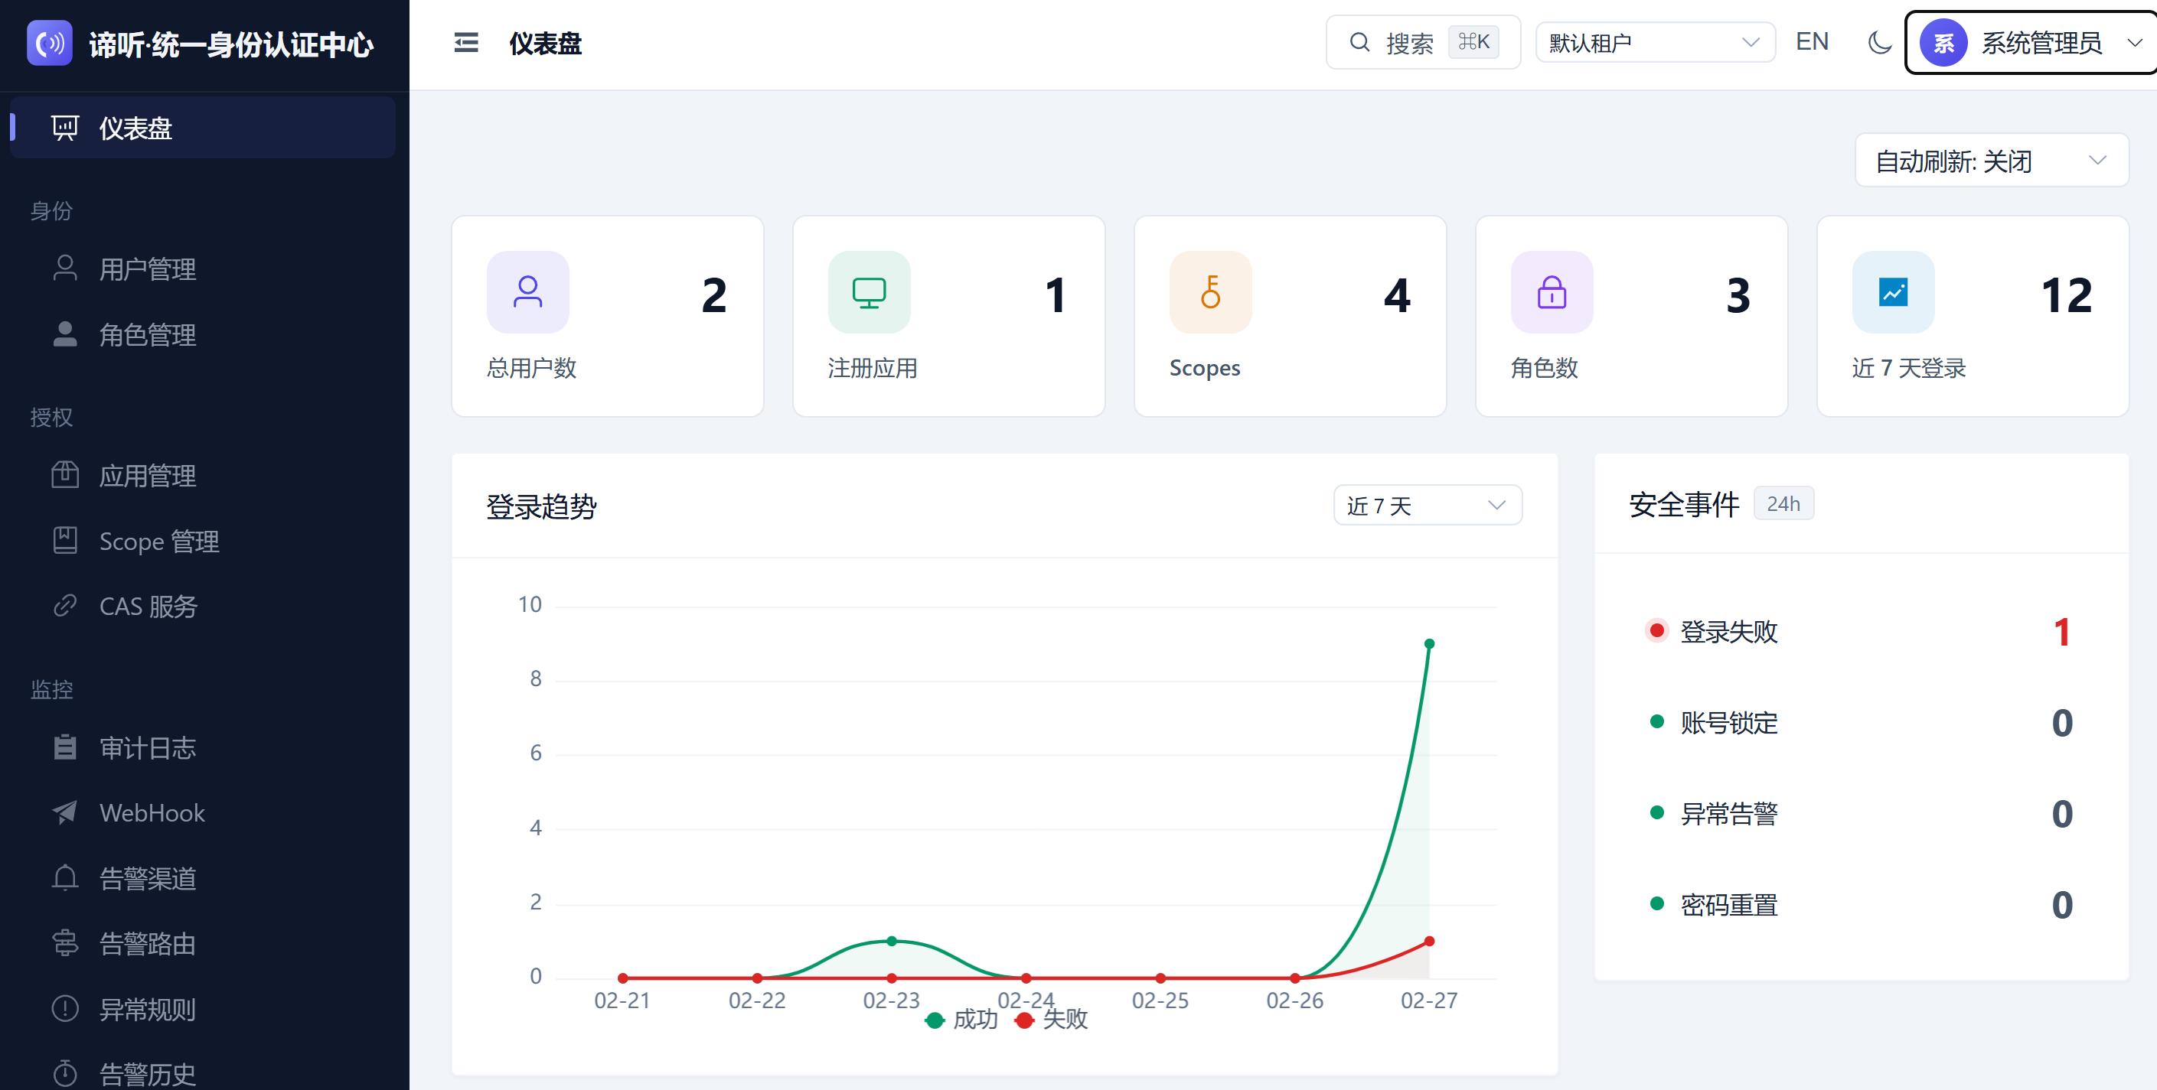Go to 审计日志 in the sidebar
The image size is (2157, 1090).
point(148,747)
